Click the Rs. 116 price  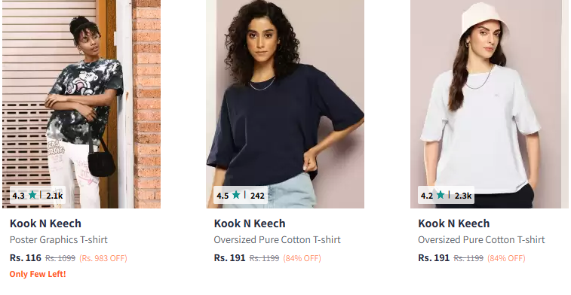pos(26,258)
